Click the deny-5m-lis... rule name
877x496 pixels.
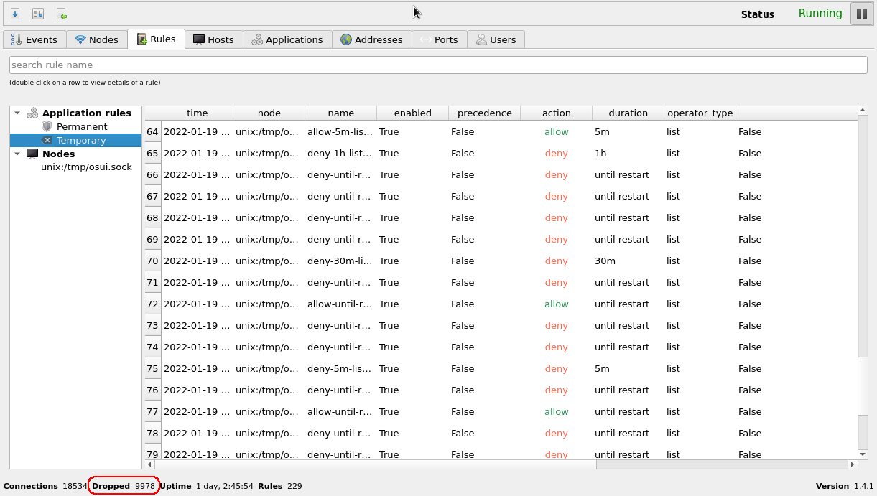340,369
